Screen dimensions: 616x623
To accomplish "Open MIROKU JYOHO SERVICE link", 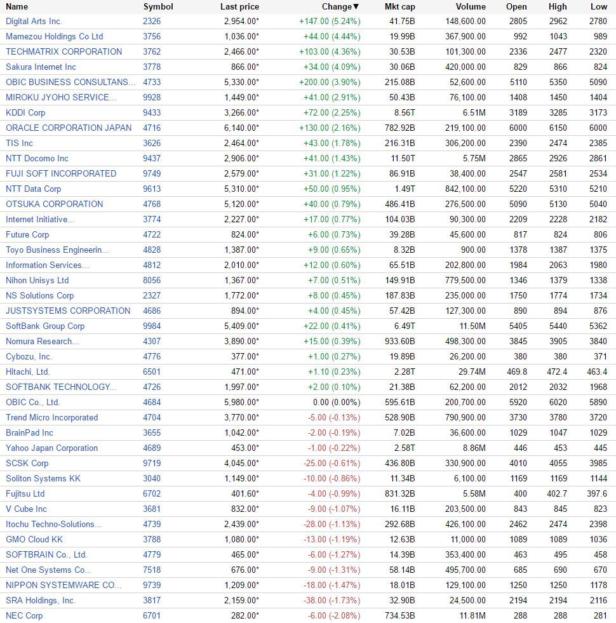I will click(x=61, y=97).
